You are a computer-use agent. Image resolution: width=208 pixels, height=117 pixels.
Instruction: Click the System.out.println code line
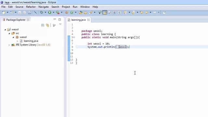click(108, 47)
